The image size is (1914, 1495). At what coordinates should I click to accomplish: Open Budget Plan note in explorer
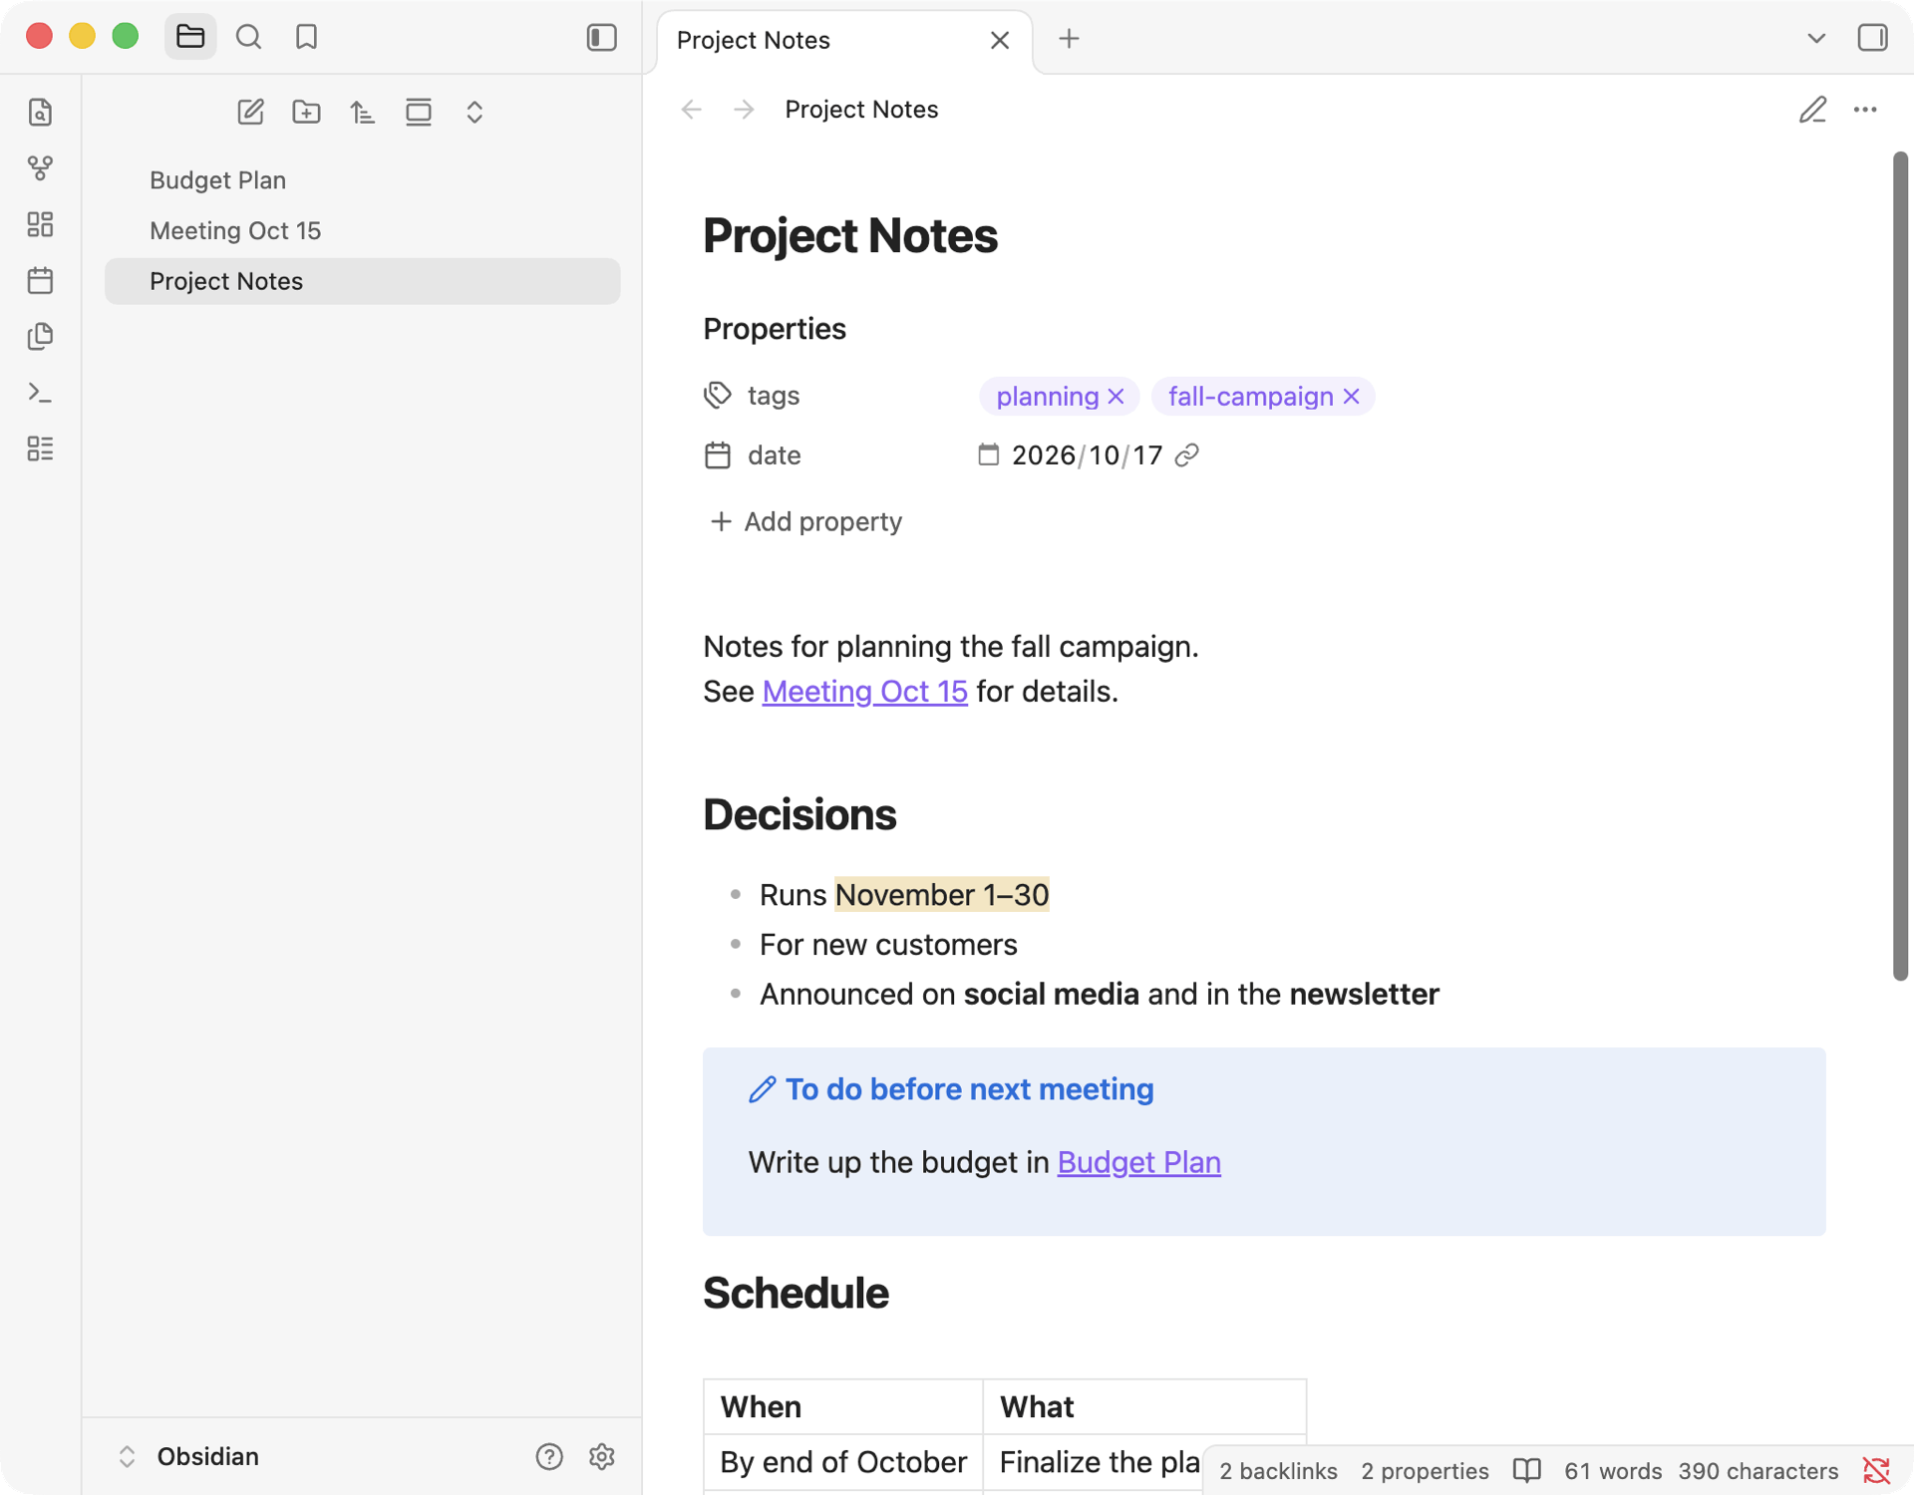(x=362, y=180)
